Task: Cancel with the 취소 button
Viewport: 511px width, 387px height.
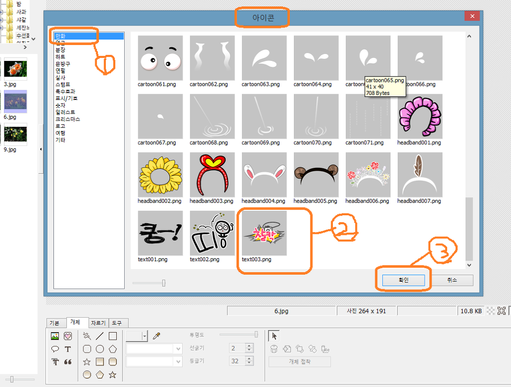Action: point(452,280)
